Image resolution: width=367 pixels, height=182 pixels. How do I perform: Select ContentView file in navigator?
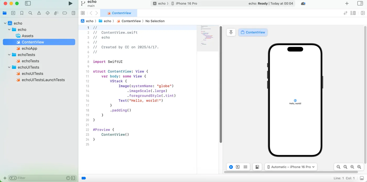39,42
